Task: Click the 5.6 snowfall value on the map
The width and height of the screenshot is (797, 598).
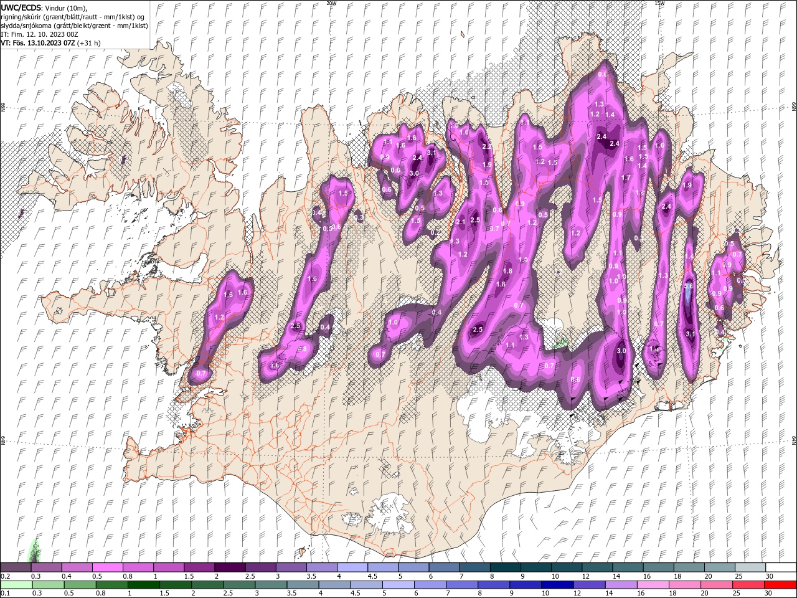Action: 688,286
